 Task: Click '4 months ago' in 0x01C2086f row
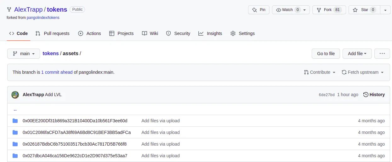(371, 132)
